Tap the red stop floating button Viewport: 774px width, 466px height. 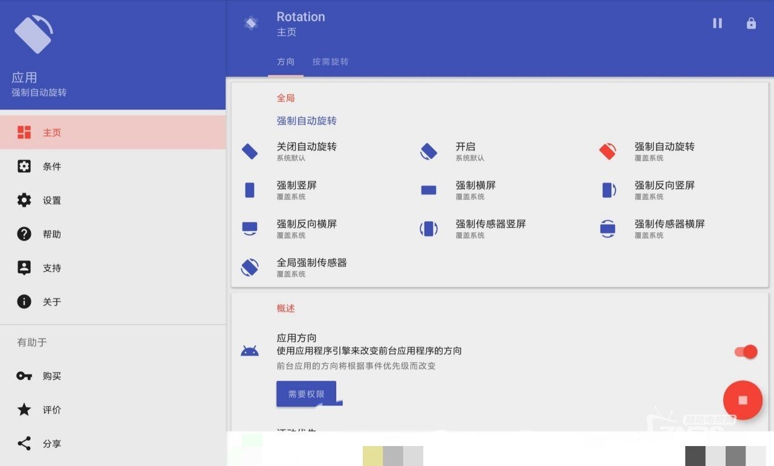[743, 400]
